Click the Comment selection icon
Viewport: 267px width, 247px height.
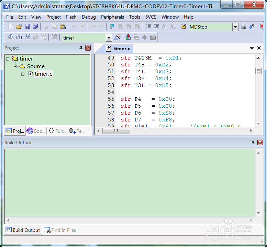[x=165, y=26]
